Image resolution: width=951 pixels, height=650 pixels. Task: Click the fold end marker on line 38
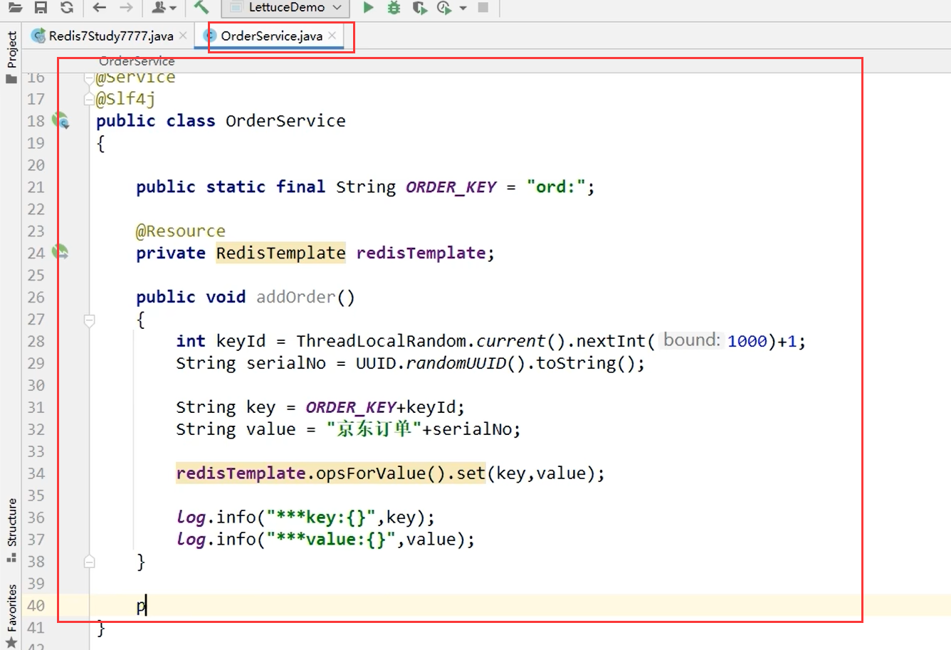[x=89, y=562]
